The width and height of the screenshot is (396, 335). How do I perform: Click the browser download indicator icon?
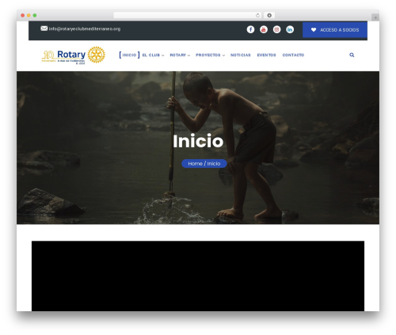click(269, 15)
